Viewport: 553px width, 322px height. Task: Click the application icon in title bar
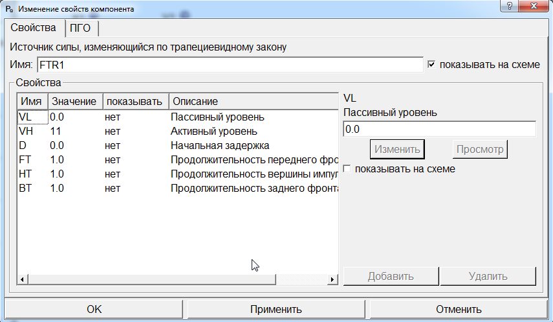[8, 9]
